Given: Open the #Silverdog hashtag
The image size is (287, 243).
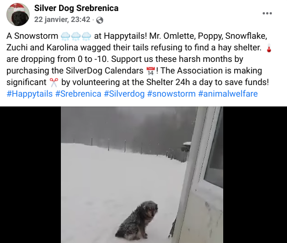Looking at the screenshot, I should pos(124,94).
